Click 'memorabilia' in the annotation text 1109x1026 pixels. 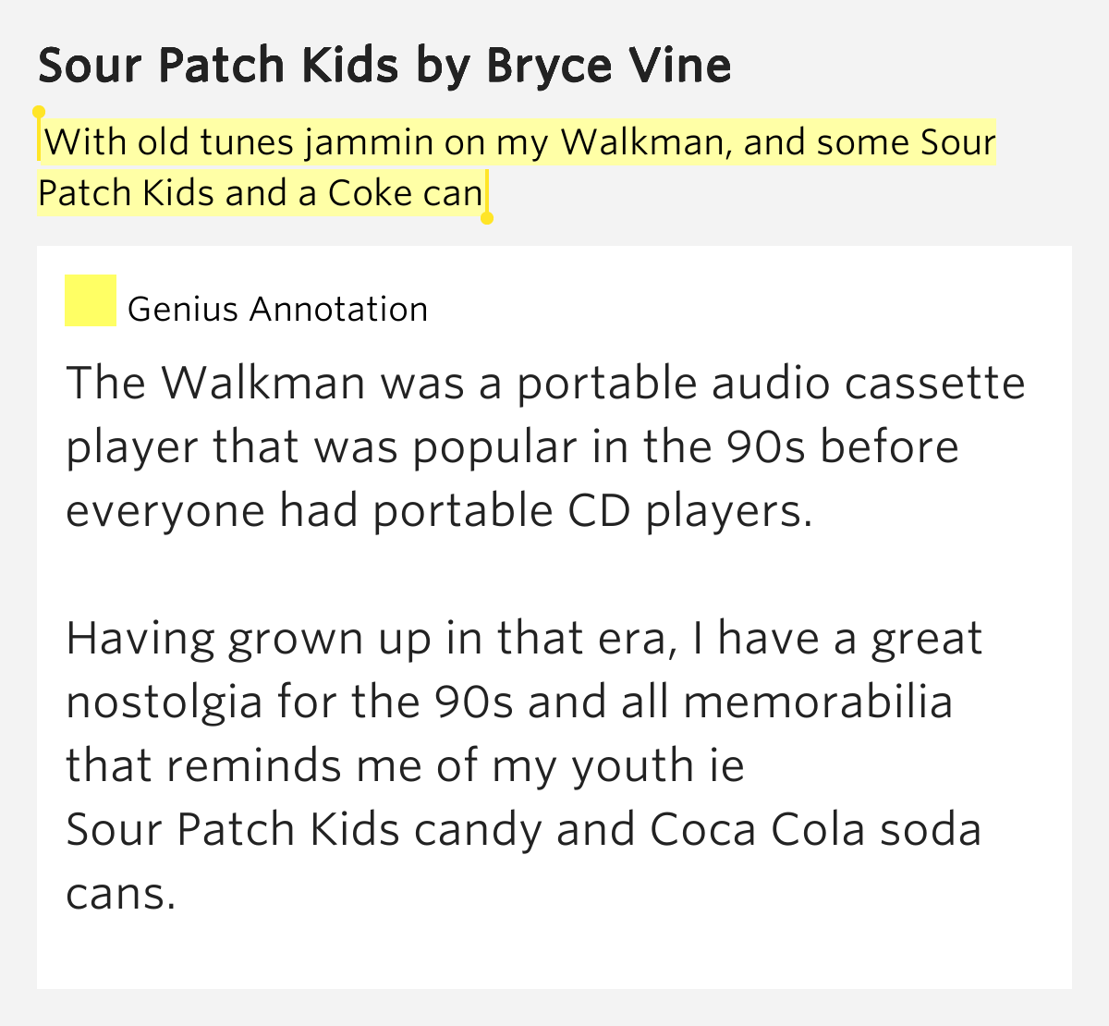point(818,702)
